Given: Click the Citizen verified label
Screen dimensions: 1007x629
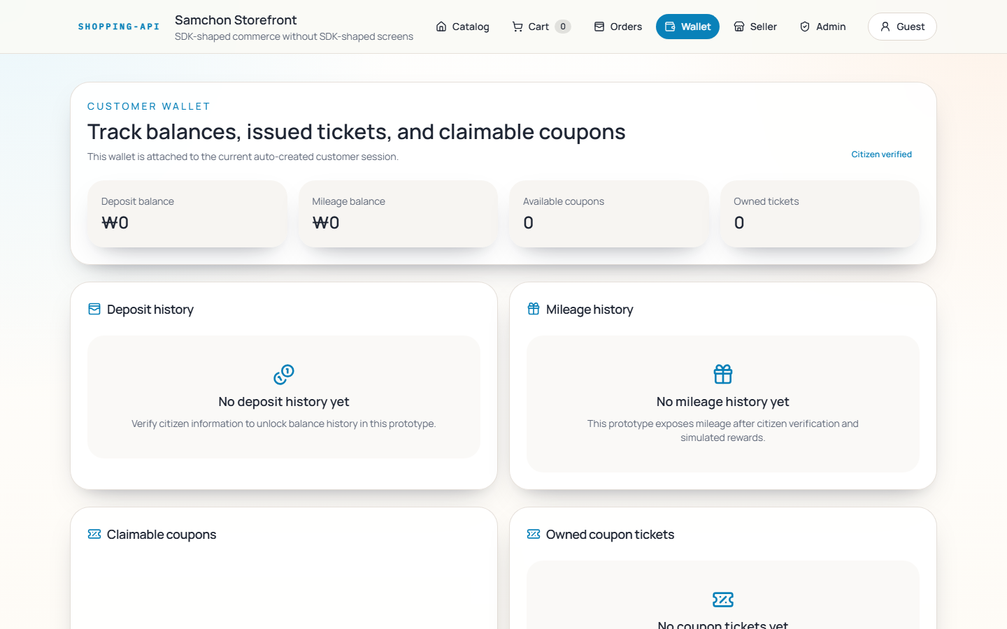Looking at the screenshot, I should (881, 154).
